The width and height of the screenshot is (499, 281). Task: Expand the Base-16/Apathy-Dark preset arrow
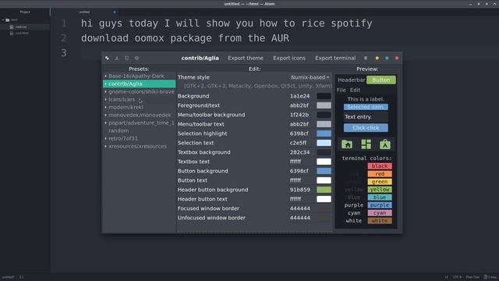pos(106,76)
